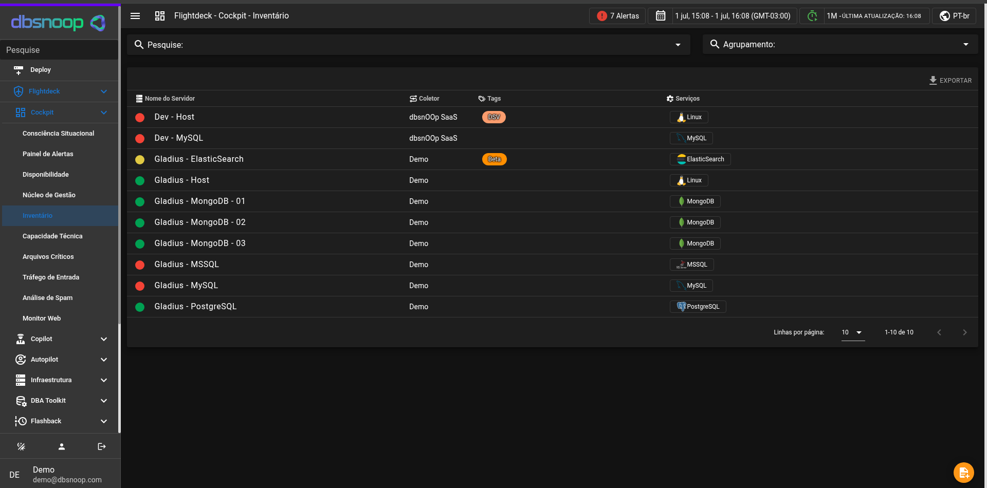Open the calendar date picker icon

click(x=661, y=16)
